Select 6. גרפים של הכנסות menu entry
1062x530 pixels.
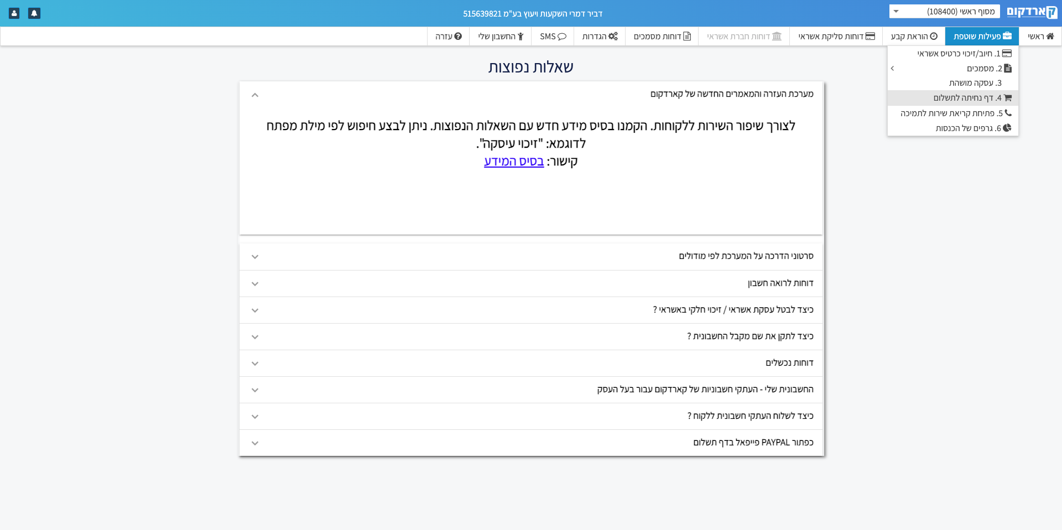tap(953, 128)
